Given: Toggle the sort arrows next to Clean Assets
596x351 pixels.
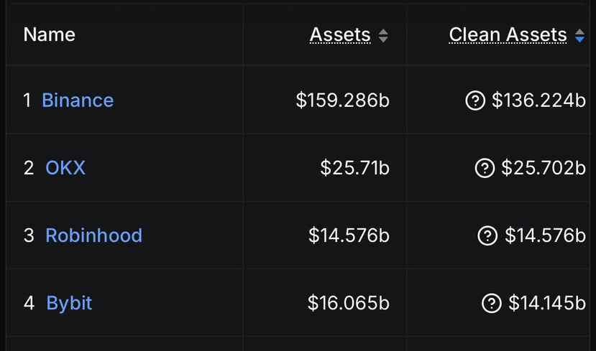Looking at the screenshot, I should coord(579,36).
